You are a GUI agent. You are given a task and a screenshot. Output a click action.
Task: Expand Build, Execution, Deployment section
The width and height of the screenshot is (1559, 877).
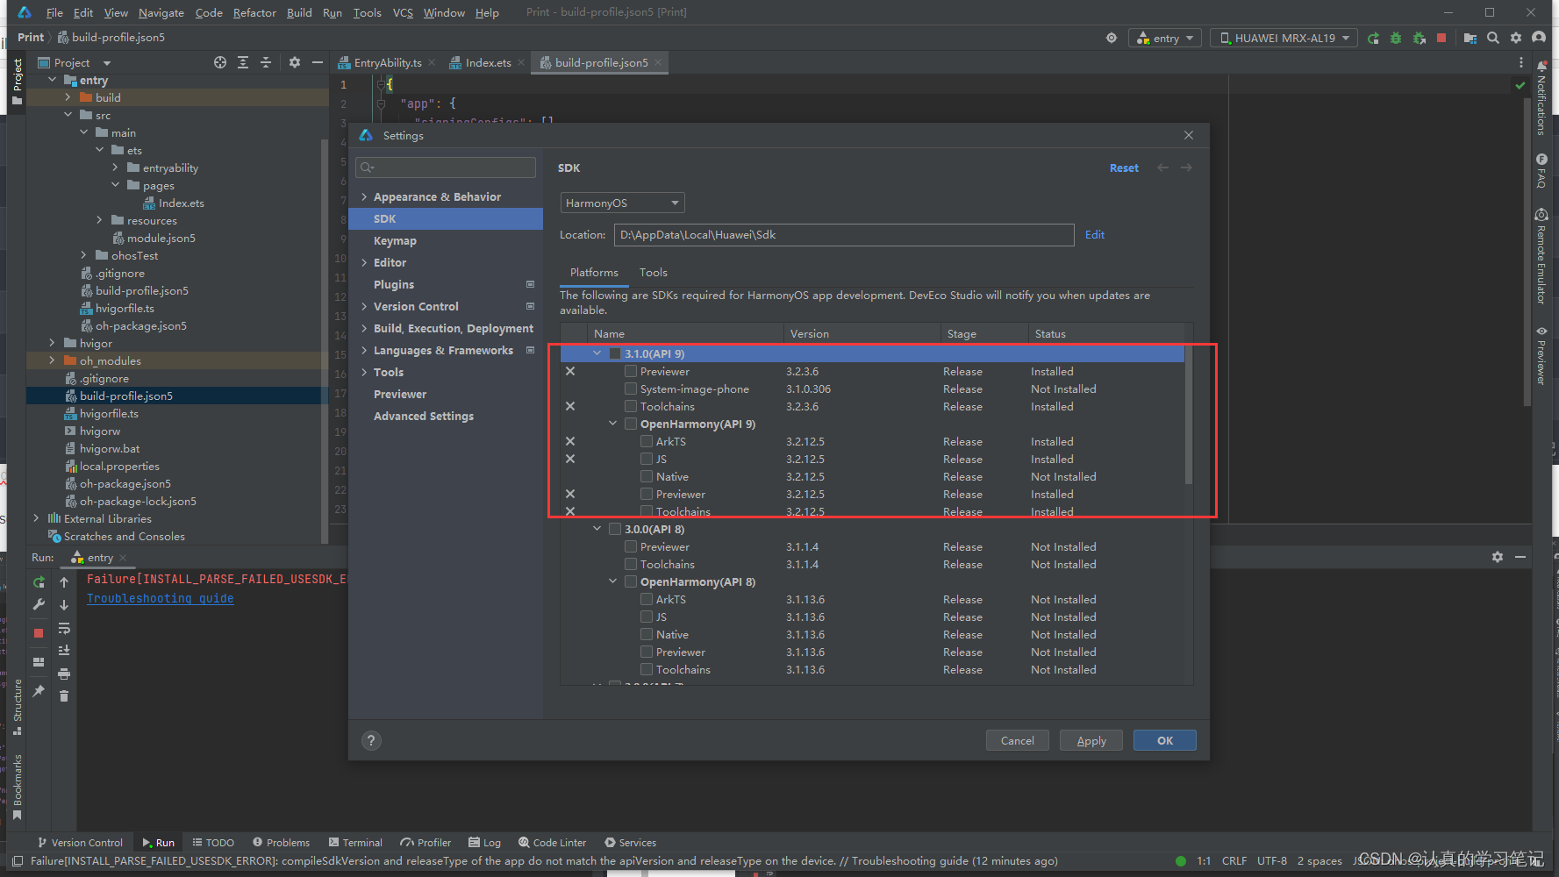click(364, 328)
